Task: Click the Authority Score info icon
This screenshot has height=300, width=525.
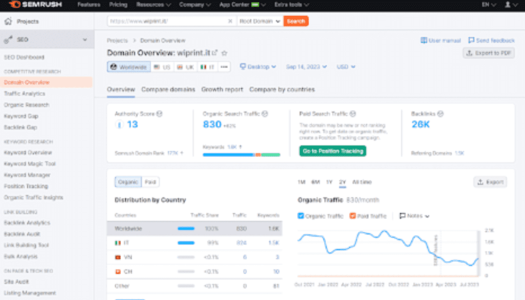Action: [159, 114]
